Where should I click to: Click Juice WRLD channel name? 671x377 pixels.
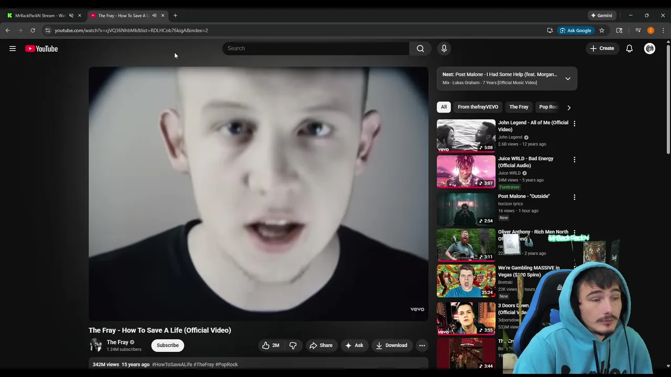(509, 173)
